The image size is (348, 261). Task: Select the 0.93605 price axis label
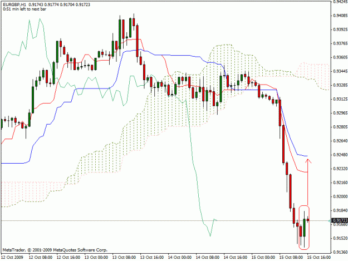(x=340, y=57)
